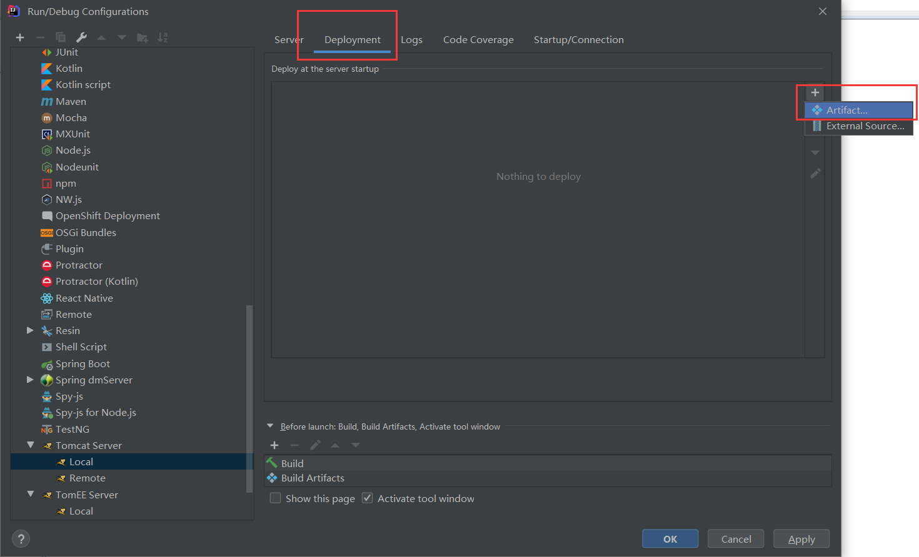The width and height of the screenshot is (919, 557).
Task: Select Mocha configuration type
Action: coord(71,117)
